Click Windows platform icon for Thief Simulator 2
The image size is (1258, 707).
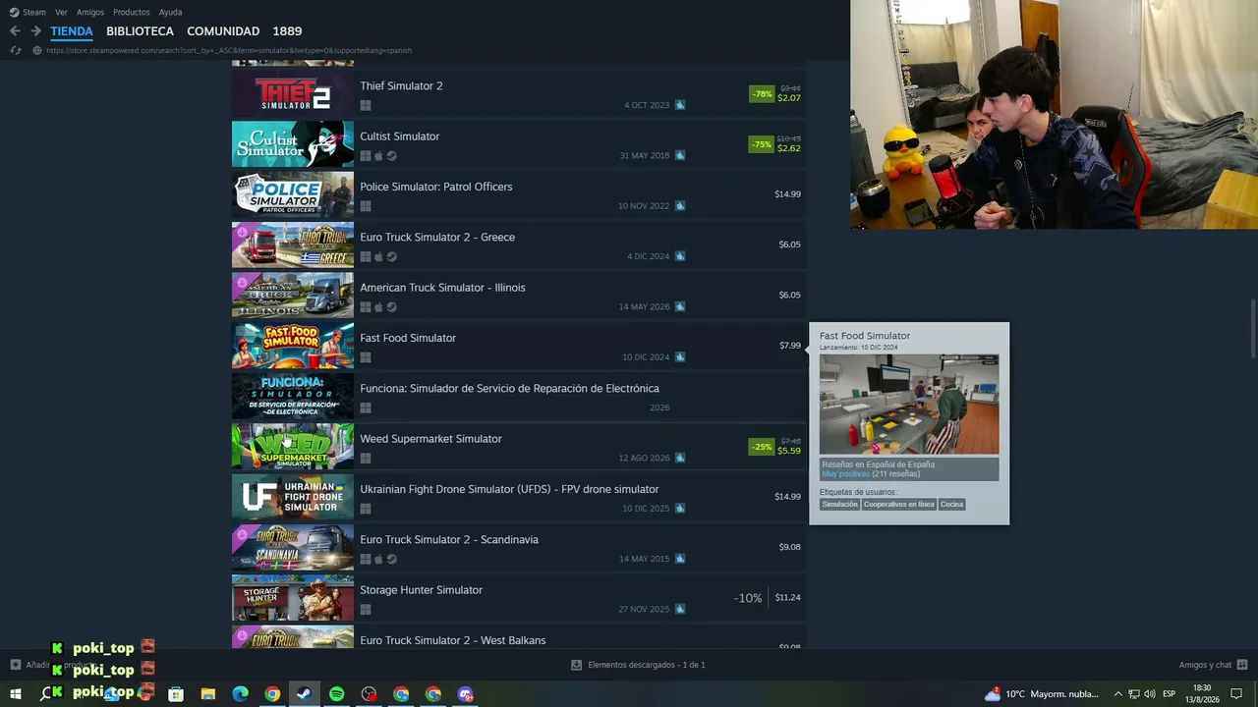pyautogui.click(x=366, y=105)
